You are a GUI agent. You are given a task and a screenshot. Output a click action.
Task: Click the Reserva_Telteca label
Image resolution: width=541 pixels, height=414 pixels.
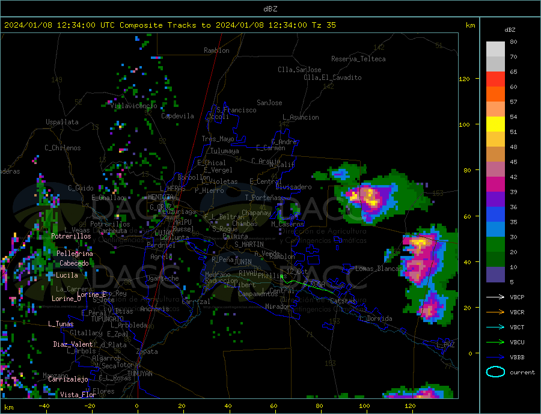(358, 59)
